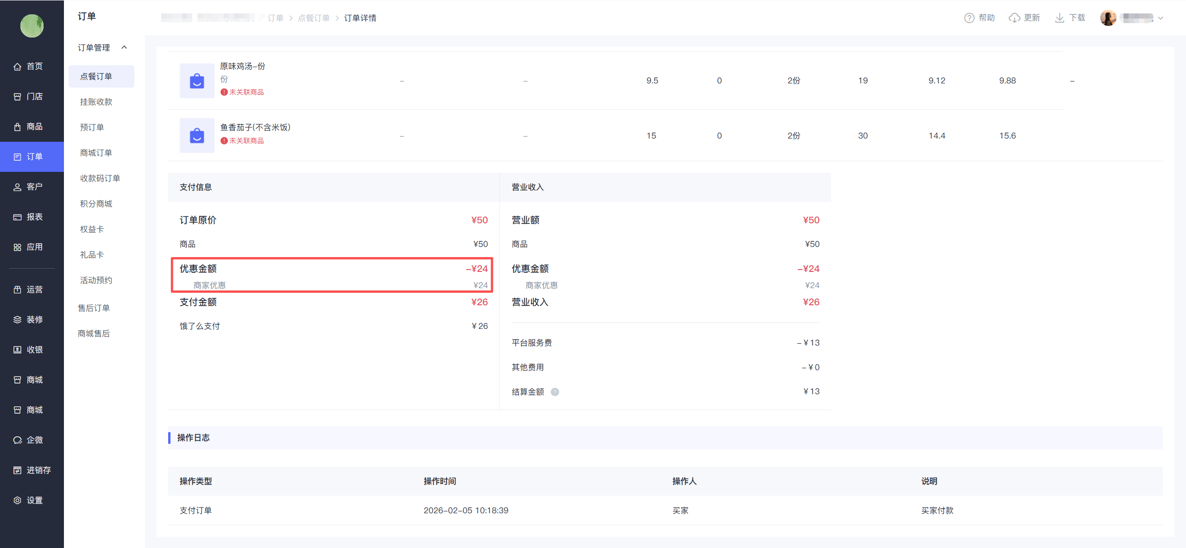
Task: Click the 结算金额 help question icon
Action: tap(555, 392)
